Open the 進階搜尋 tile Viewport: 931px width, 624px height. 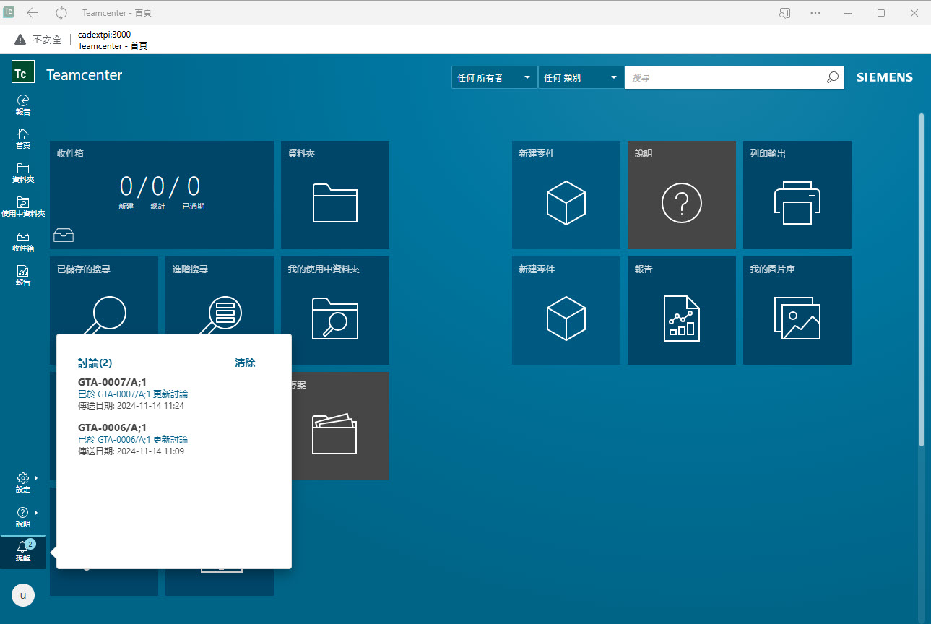pos(220,295)
